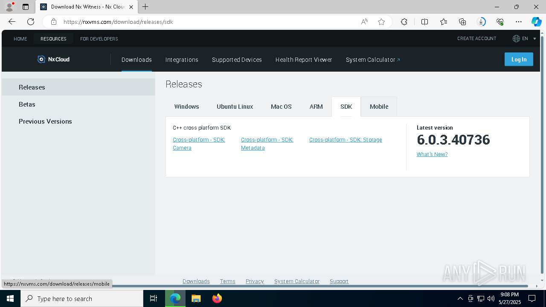546x307 pixels.
Task: Open File Explorer from taskbar
Action: 196,298
